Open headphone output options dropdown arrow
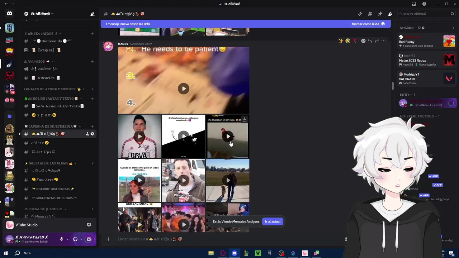Screen dimensions: 459x258 pyautogui.click(x=81, y=239)
